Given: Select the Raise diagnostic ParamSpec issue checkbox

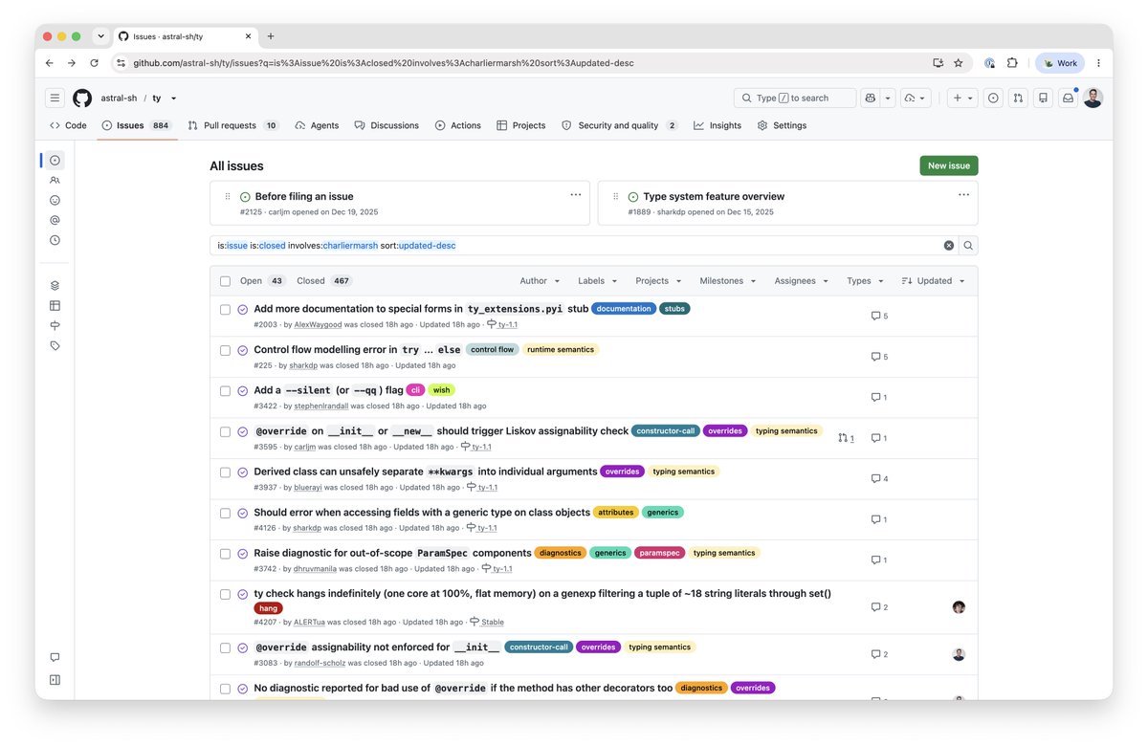Looking at the screenshot, I should click(225, 554).
